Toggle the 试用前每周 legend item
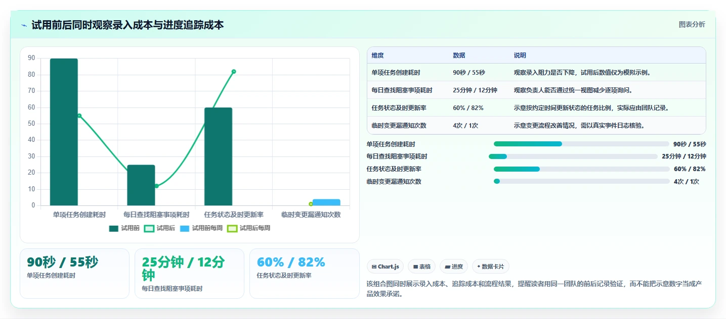The image size is (726, 319). click(201, 228)
